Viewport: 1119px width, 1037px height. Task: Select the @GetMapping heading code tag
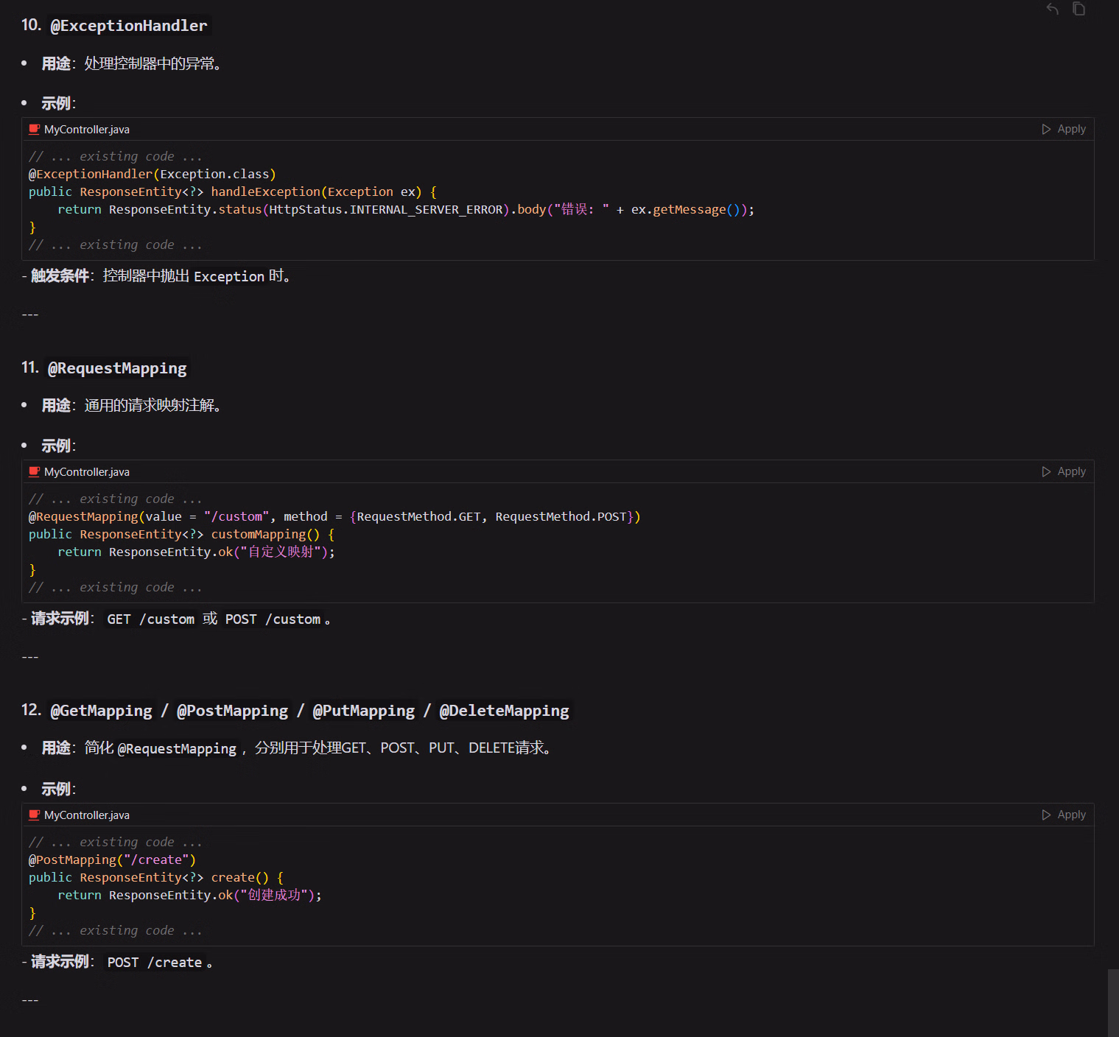[101, 711]
